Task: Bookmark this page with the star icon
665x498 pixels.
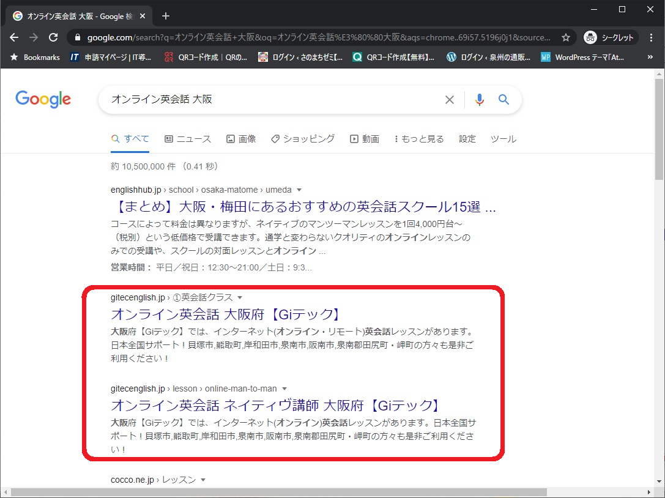Action: 566,37
